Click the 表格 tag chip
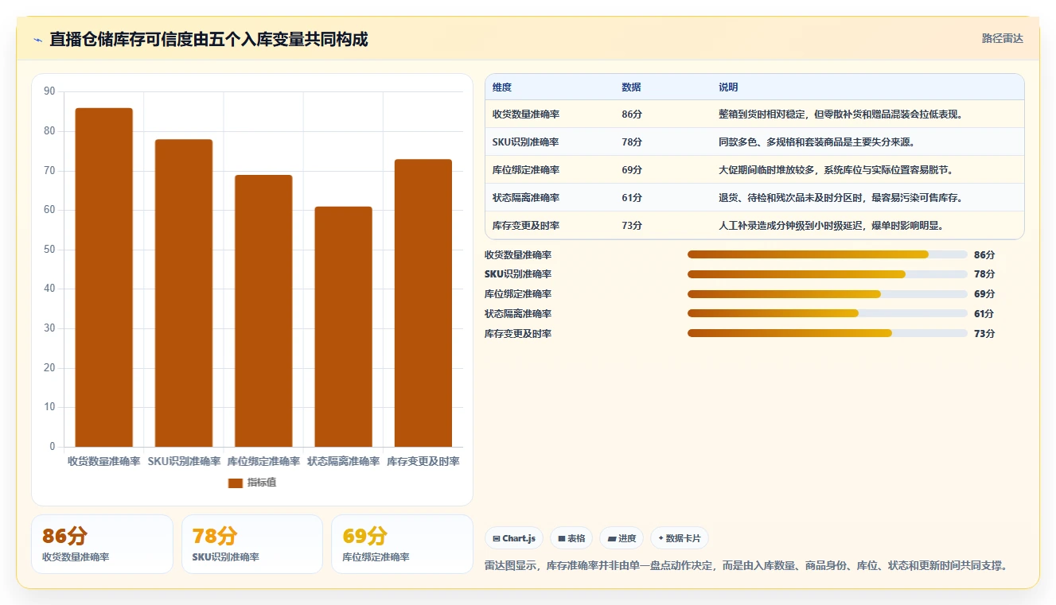 pos(571,538)
